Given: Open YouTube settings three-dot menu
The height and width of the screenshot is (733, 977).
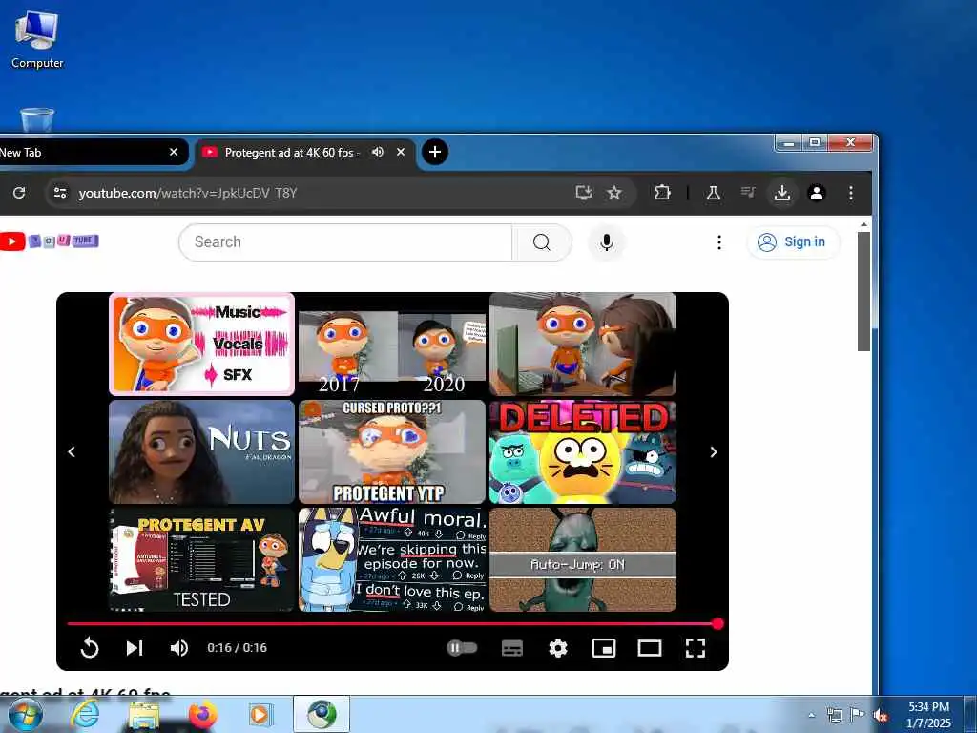Looking at the screenshot, I should [719, 241].
